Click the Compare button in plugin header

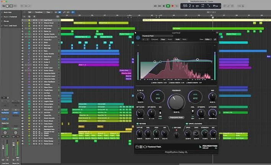155,39
